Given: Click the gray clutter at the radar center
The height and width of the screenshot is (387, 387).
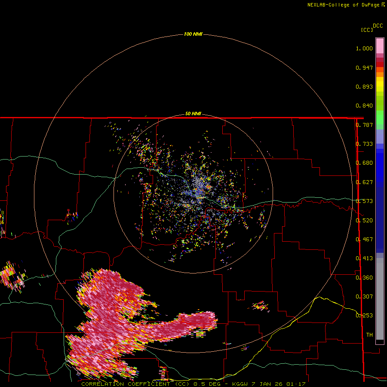Looking at the screenshot, I should click(197, 184).
